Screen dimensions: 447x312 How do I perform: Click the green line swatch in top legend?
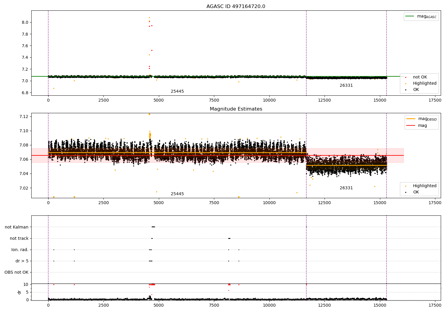coord(410,16)
